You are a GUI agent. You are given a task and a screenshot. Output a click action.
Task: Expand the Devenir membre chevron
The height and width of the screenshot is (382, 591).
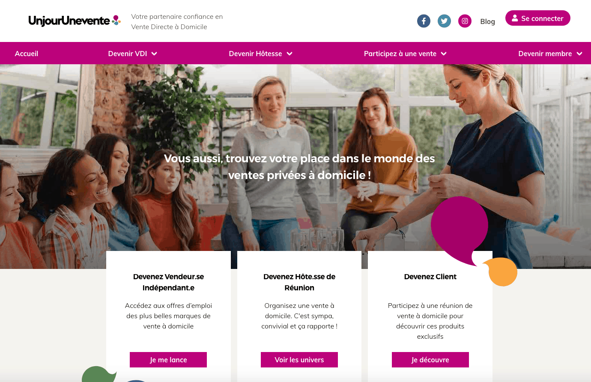pos(579,54)
